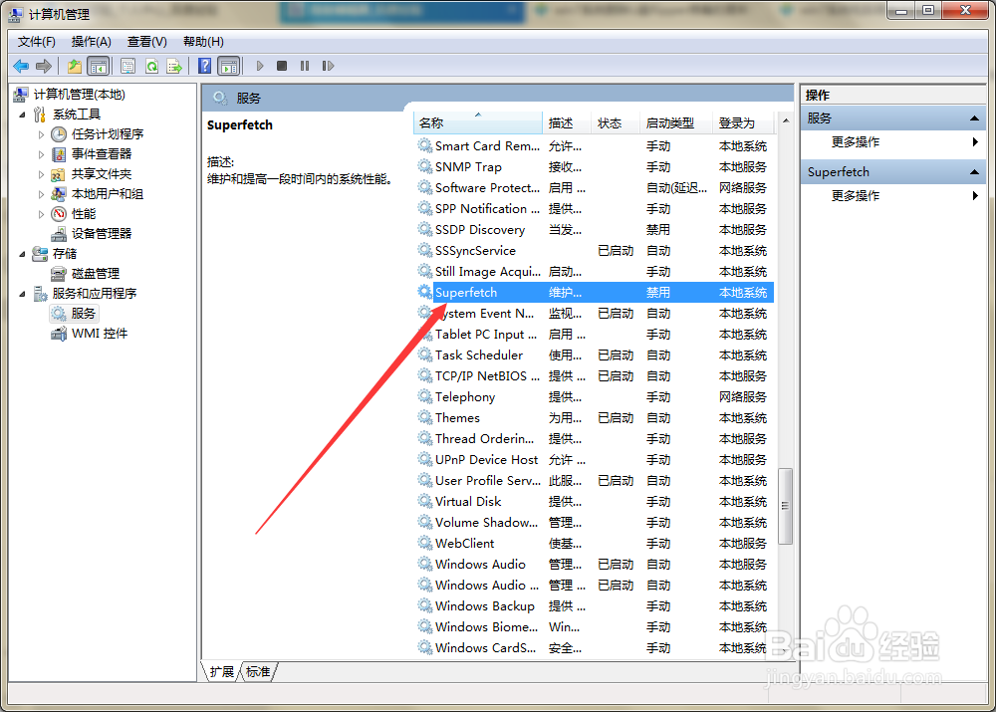Sort by the 名称 column header

478,122
